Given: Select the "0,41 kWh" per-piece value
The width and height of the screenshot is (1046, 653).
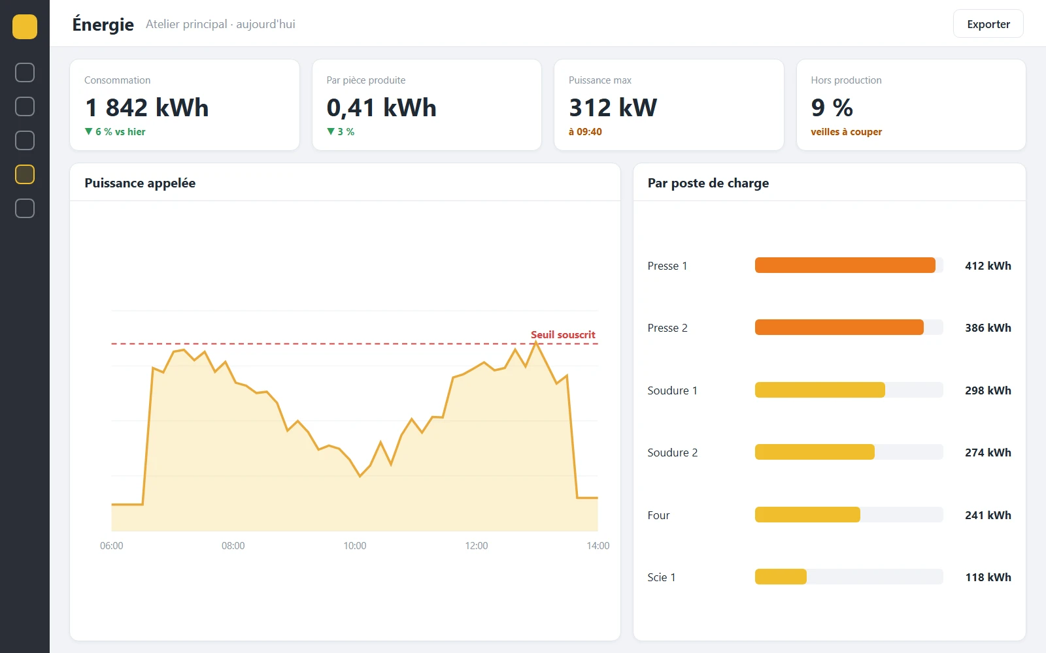Looking at the screenshot, I should pos(382,108).
